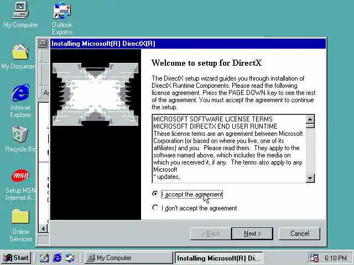Select I don't accept the agreement option

coord(155,208)
